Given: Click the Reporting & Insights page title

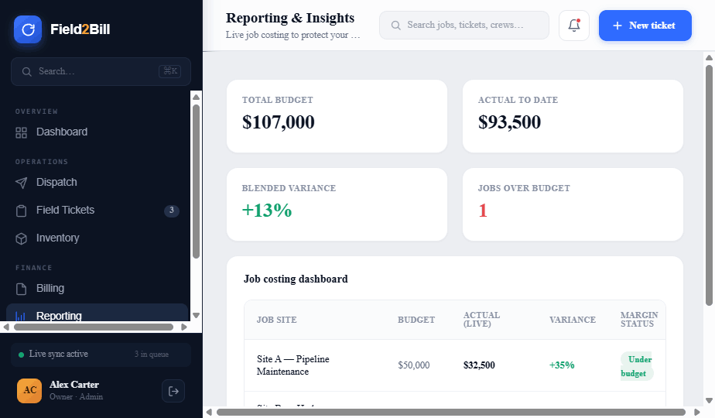Looking at the screenshot, I should point(290,18).
